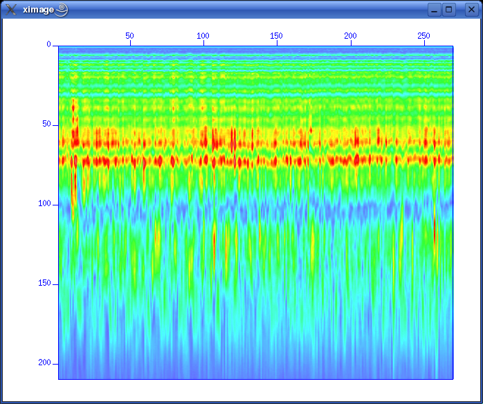This screenshot has height=404, width=483.
Task: Maximize the ximage window
Action: coord(449,10)
